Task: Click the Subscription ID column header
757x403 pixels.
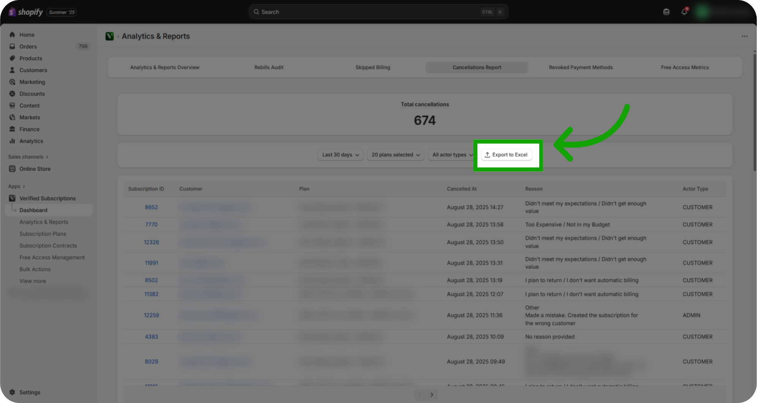Action: 146,189
